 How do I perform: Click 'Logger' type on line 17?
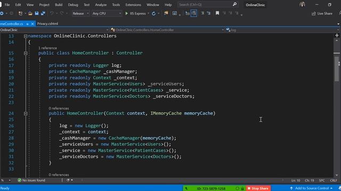tap(101, 65)
